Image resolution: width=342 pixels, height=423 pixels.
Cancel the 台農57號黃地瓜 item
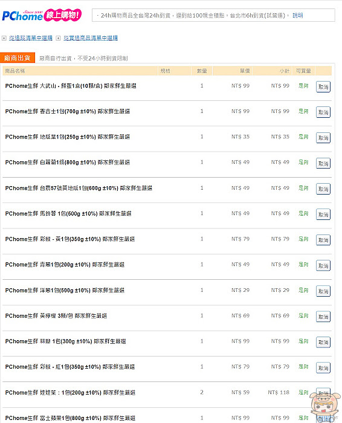pos(323,189)
